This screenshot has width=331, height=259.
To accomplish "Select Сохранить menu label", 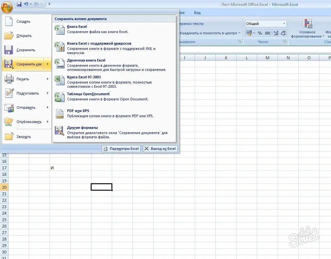I will point(26,50).
